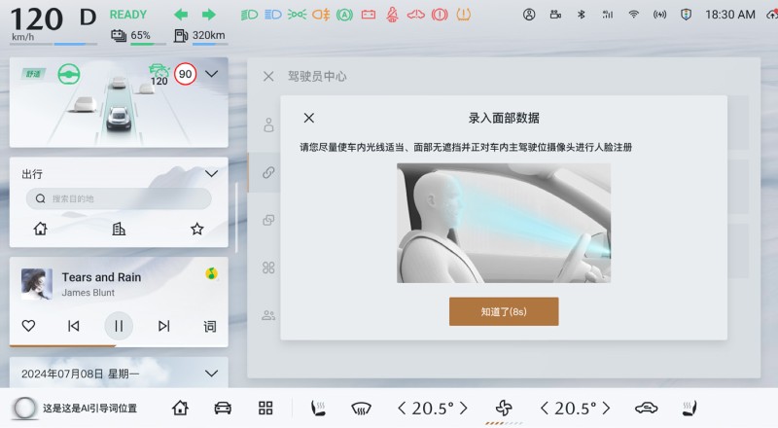This screenshot has width=778, height=428.
Task: Open the privacy shield icon
Action: tap(687, 15)
